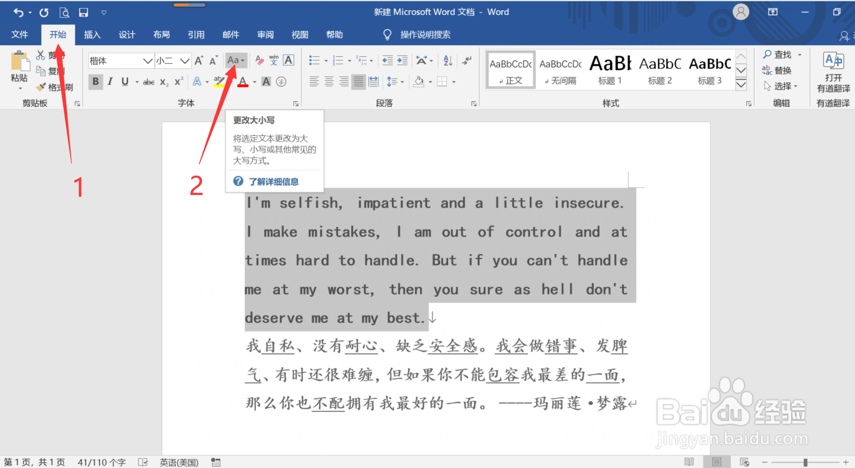Click the 了解详细信息 link in the tooltip

pos(274,181)
